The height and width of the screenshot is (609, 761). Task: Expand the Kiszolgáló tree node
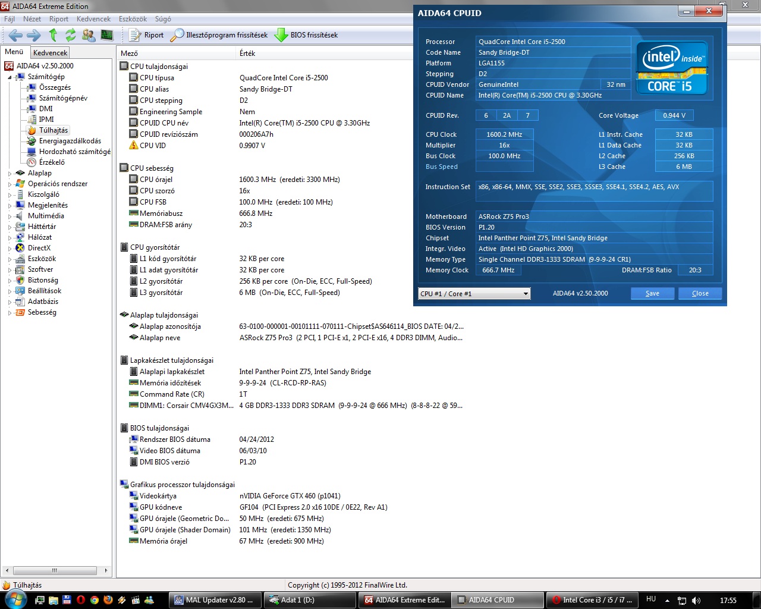coord(10,194)
